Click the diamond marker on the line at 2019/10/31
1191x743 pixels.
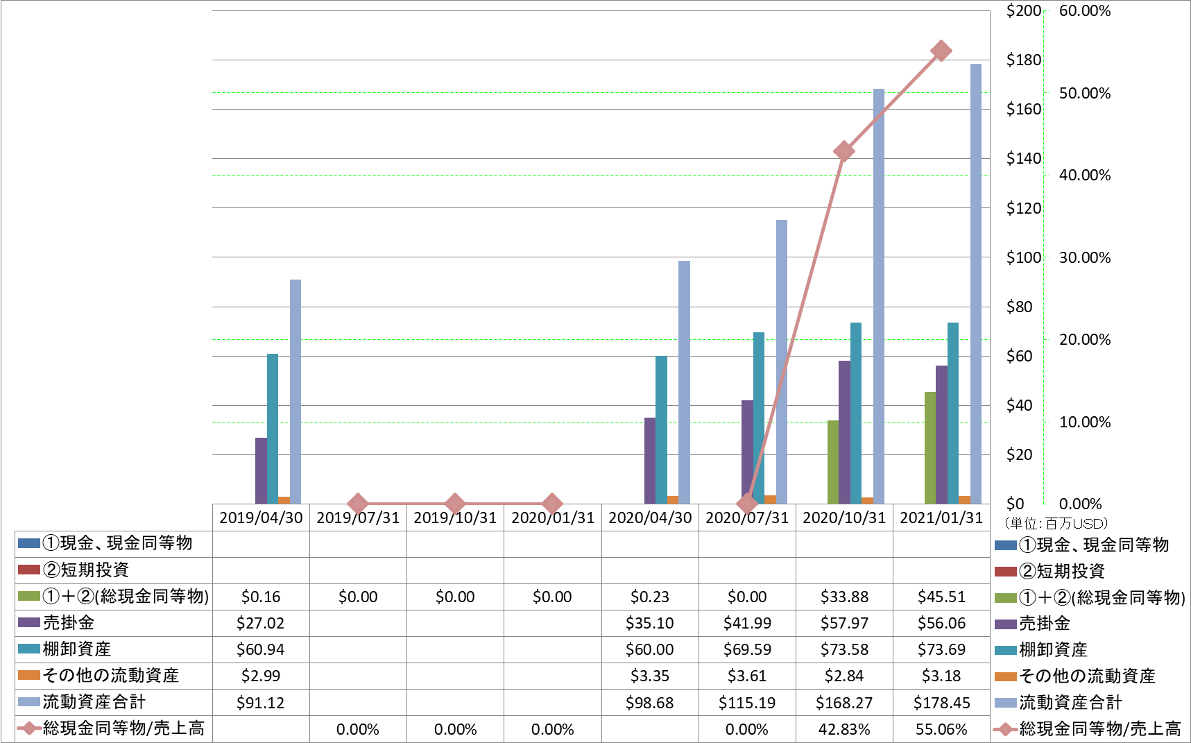click(455, 504)
